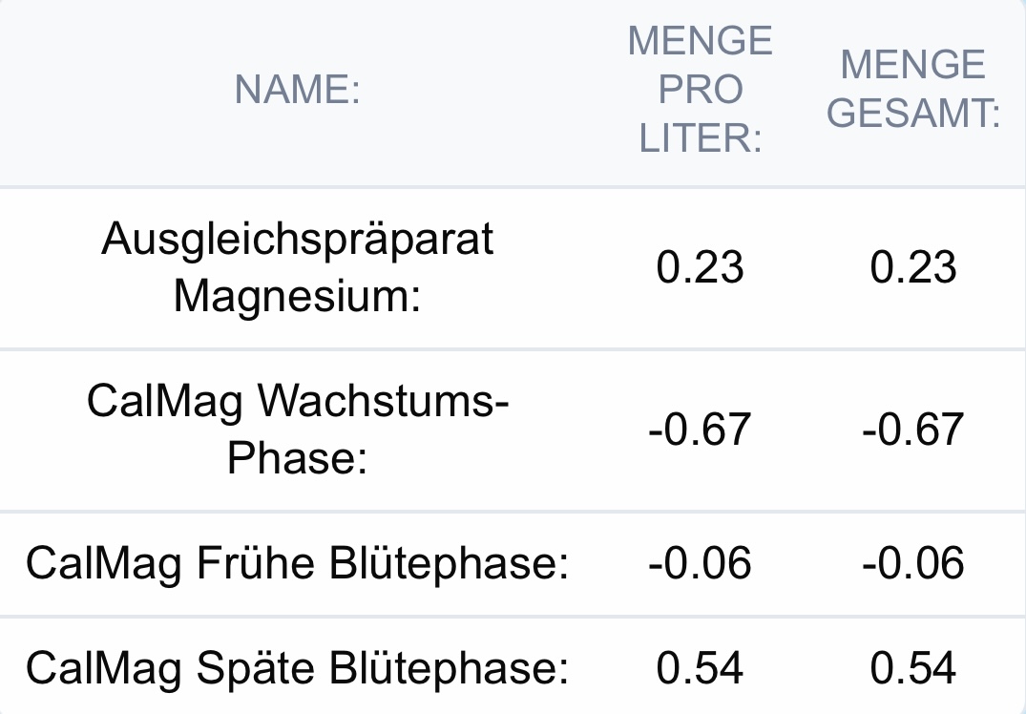Click Magnesium total amount value 0.23
This screenshot has width=1026, height=714.
[912, 268]
